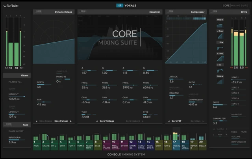Click the shape curve icon below '◂ Shape'
This screenshot has width=252, height=159.
(x=220, y=36)
